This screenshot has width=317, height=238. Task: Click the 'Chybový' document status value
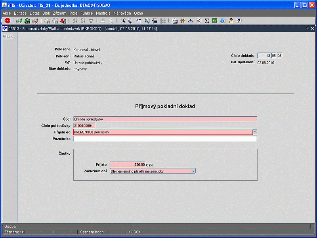click(80, 69)
